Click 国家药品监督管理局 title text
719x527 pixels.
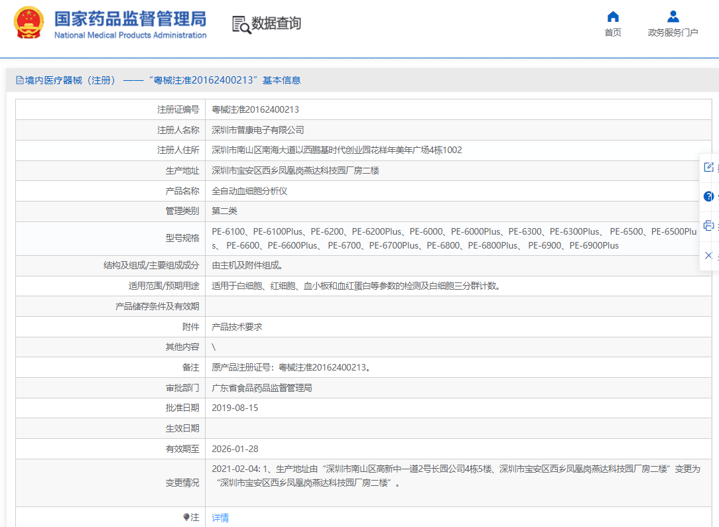click(130, 19)
